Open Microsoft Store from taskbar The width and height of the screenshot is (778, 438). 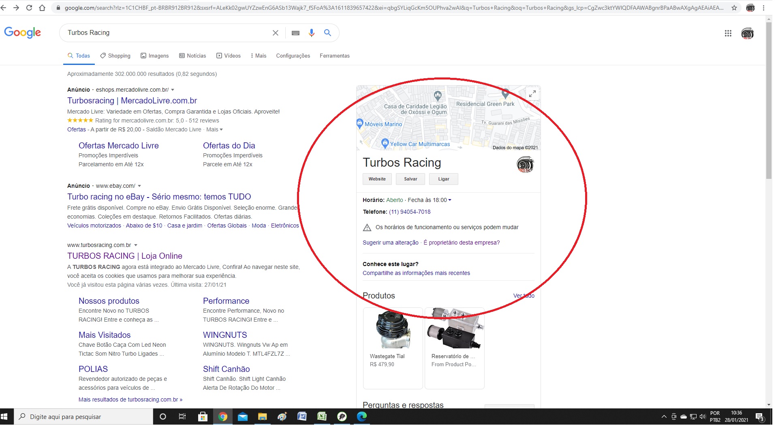coord(203,417)
